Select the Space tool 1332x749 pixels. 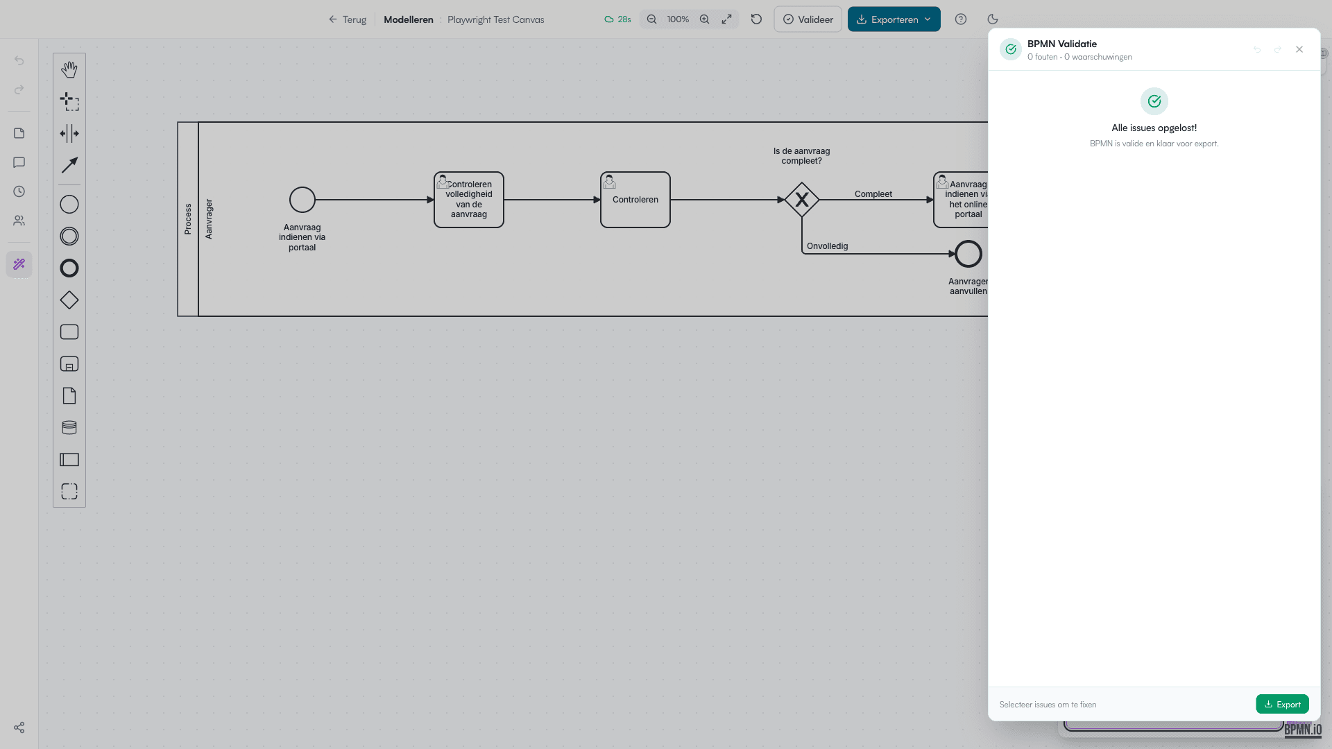(69, 133)
